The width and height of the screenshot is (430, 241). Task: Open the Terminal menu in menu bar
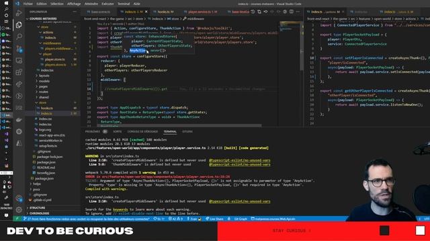(x=124, y=4)
